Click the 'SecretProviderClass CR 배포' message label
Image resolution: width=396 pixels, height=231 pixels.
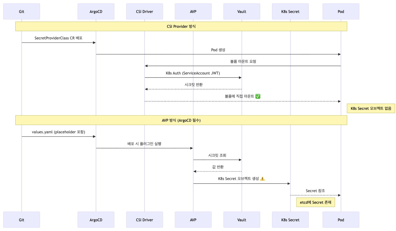pyautogui.click(x=58, y=38)
